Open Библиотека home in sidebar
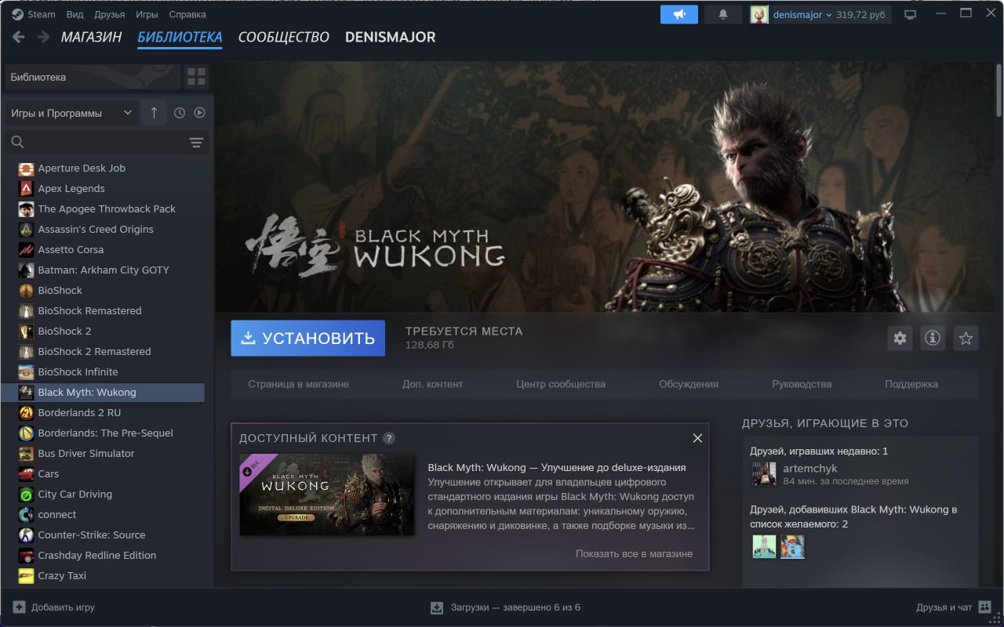Screen dimensions: 1004x627 click(x=92, y=77)
